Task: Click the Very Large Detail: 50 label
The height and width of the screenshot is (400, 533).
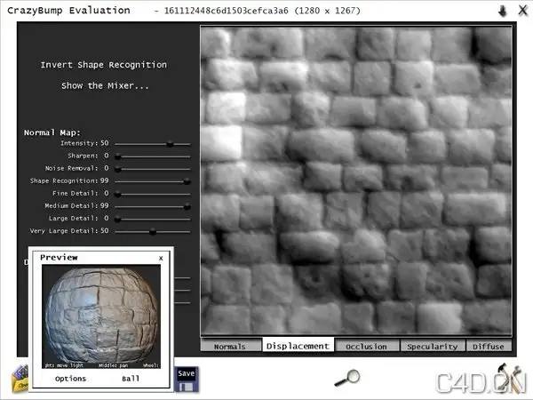Action: [x=69, y=230]
